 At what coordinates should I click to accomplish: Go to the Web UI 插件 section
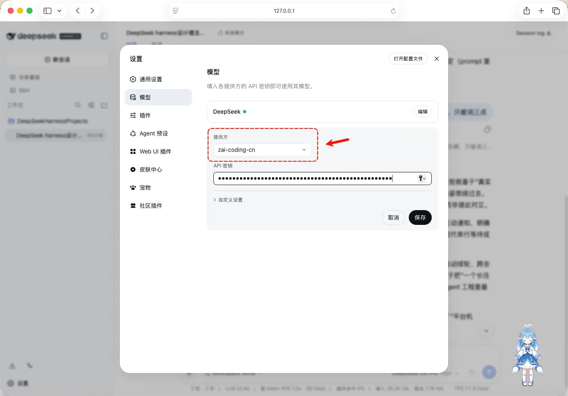coord(158,151)
